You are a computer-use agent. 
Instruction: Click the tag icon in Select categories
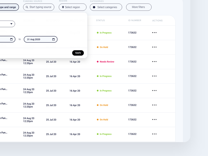pyautogui.click(x=94, y=7)
